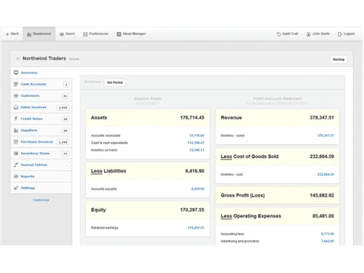
Task: Open Customers in the sidebar
Action: (30, 95)
